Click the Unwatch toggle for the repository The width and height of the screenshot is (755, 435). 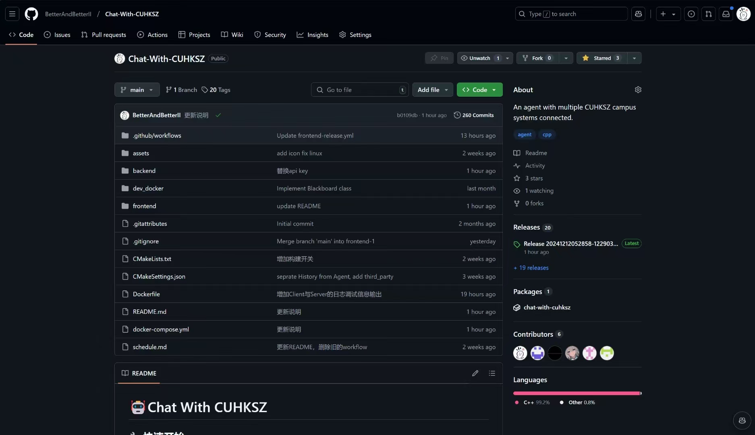[480, 58]
